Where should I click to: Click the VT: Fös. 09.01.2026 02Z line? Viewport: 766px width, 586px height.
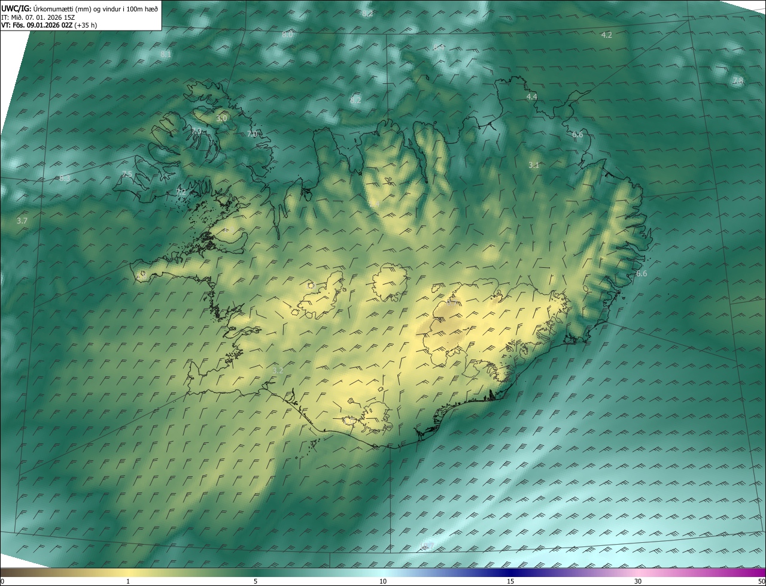[x=49, y=25]
